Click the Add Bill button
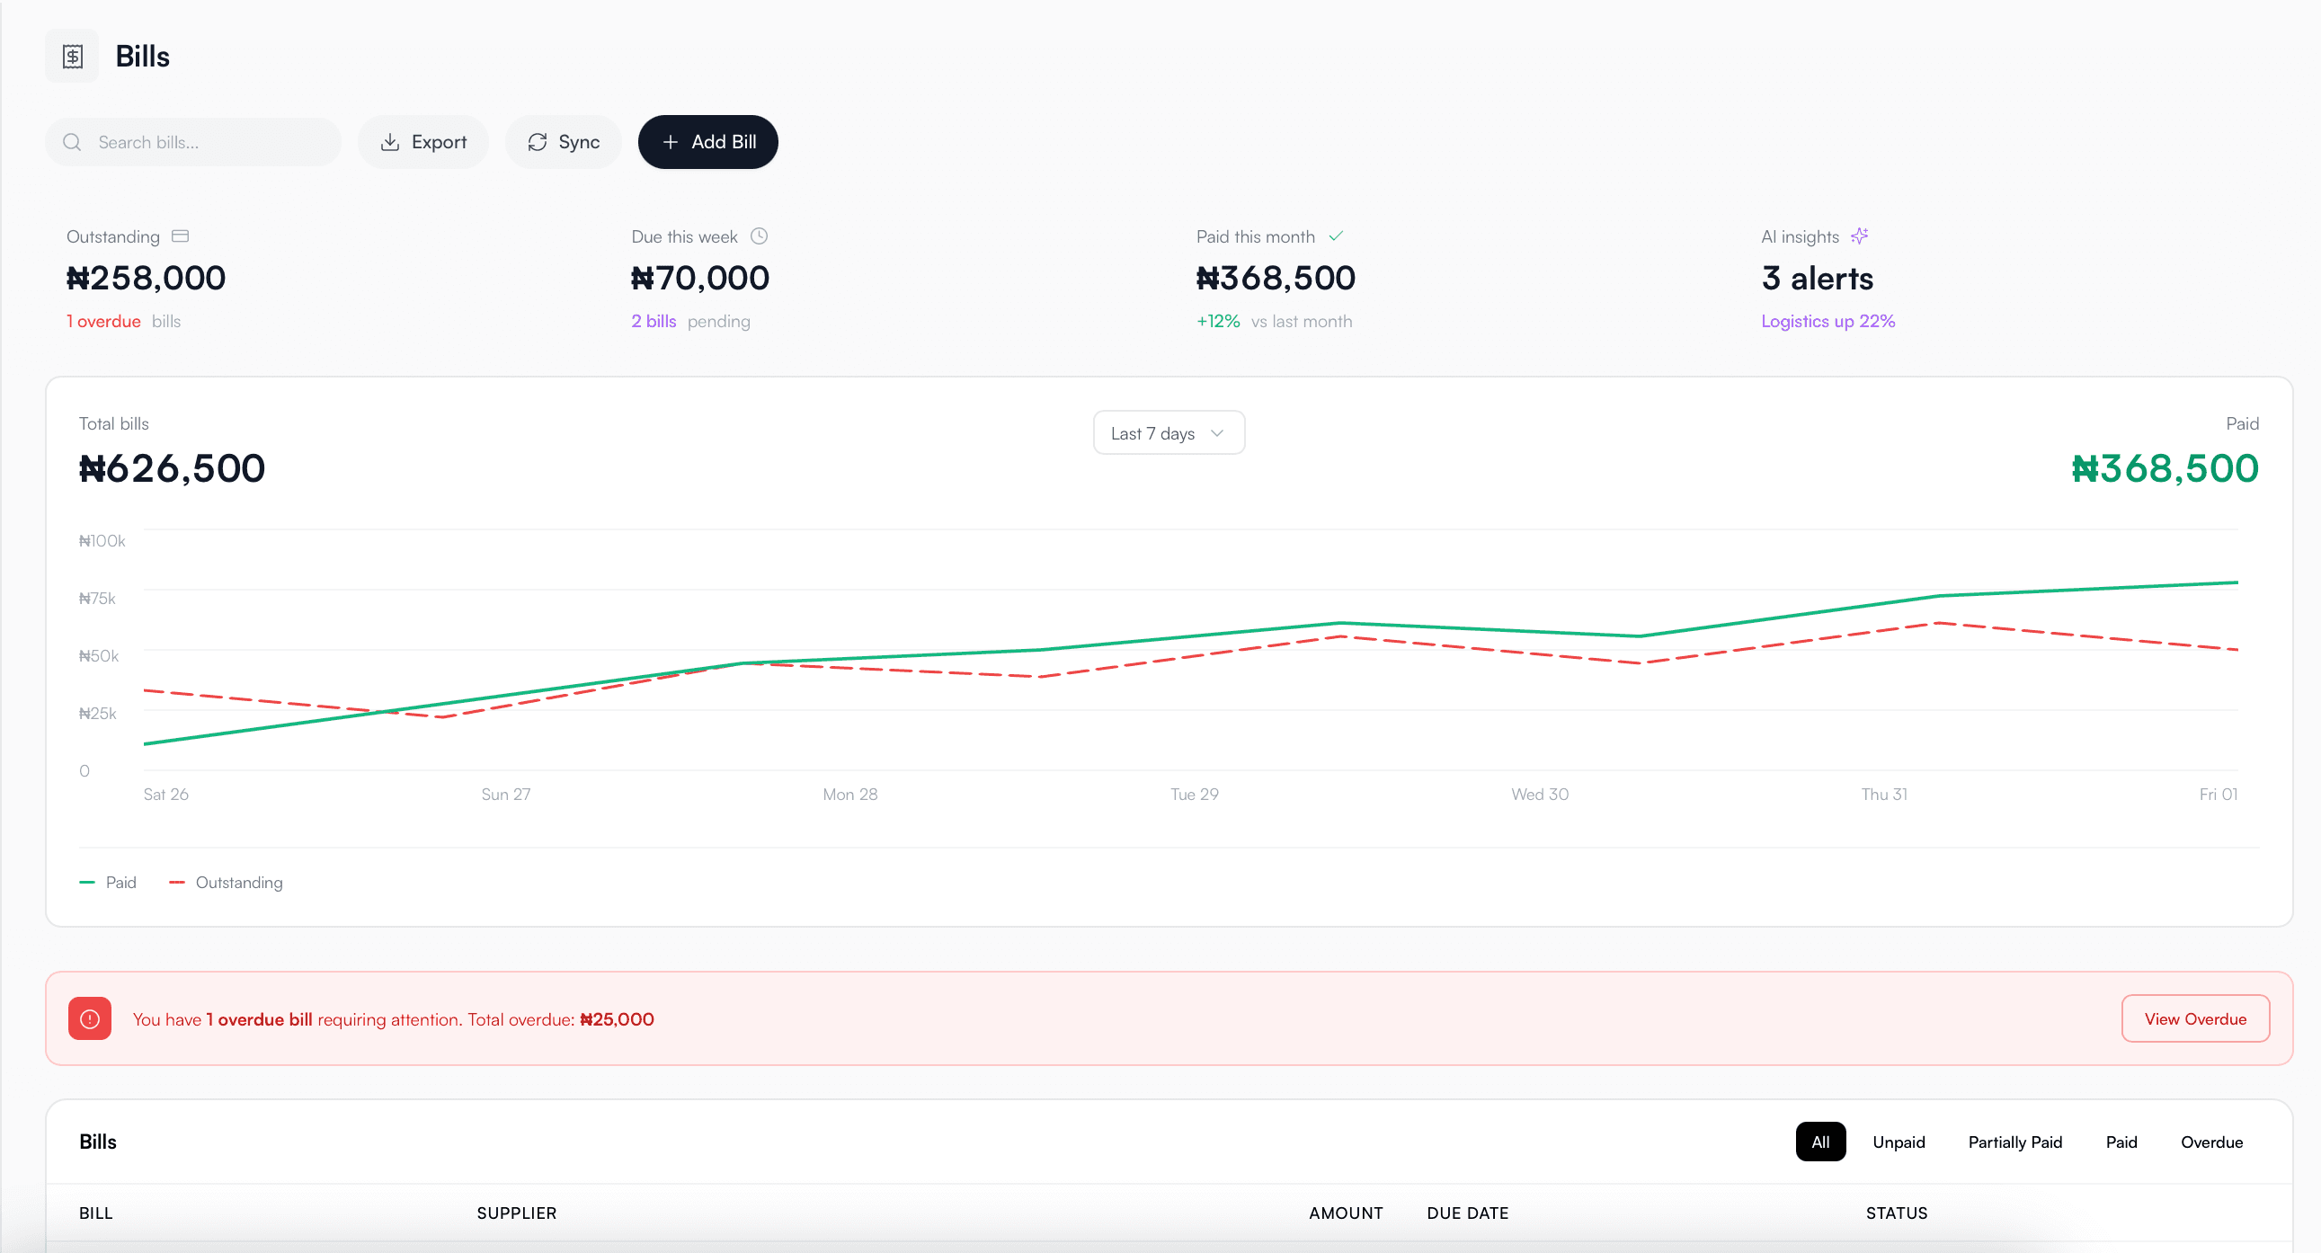2321x1253 pixels. tap(708, 141)
